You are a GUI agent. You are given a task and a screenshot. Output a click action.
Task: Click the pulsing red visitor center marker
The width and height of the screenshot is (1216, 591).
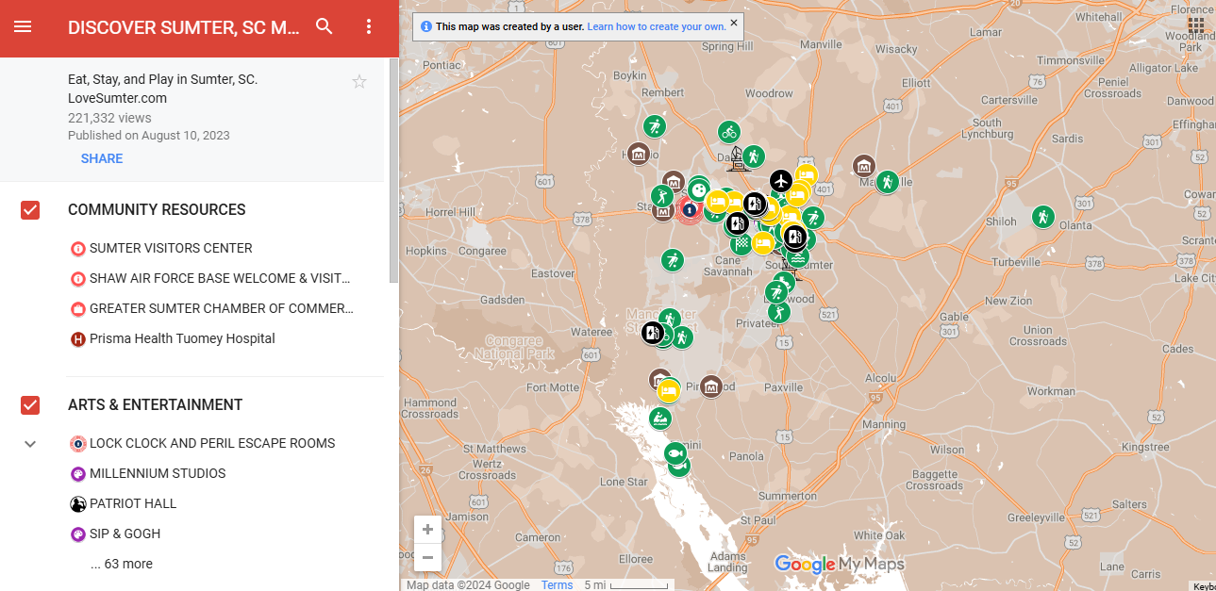click(x=690, y=209)
